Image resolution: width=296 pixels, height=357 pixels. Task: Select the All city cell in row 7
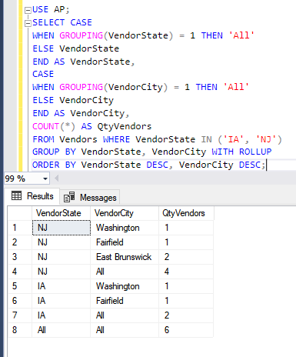[x=125, y=315]
